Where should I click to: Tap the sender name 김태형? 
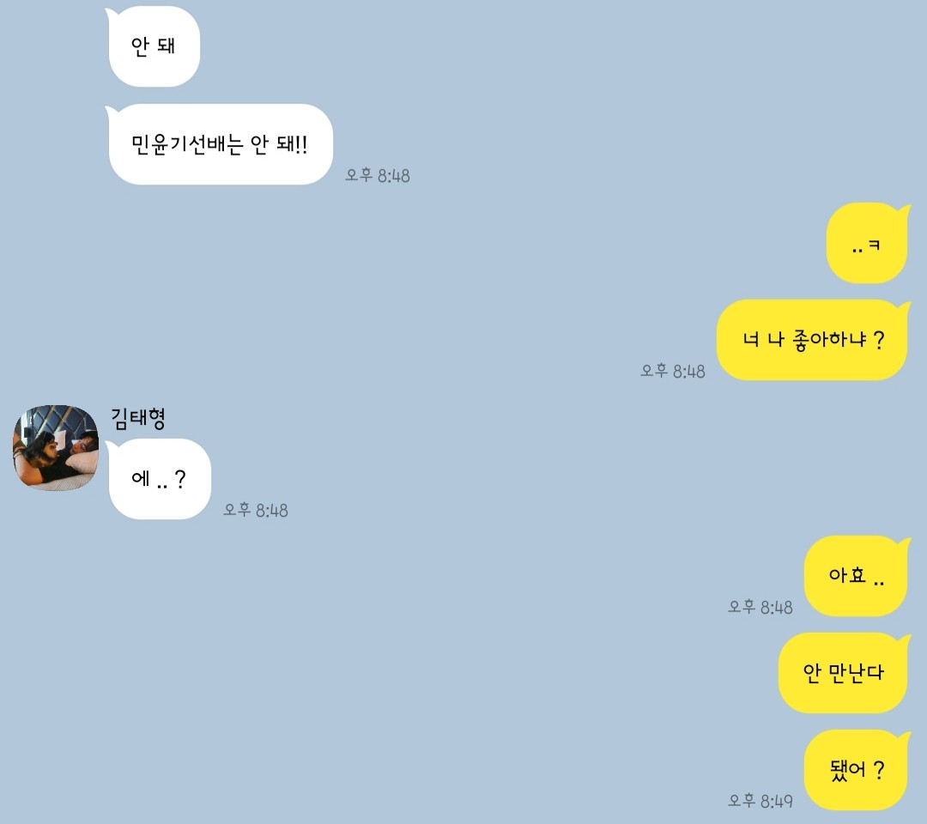pos(138,418)
